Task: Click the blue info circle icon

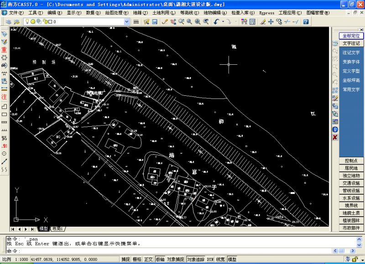Action: click(335, 129)
